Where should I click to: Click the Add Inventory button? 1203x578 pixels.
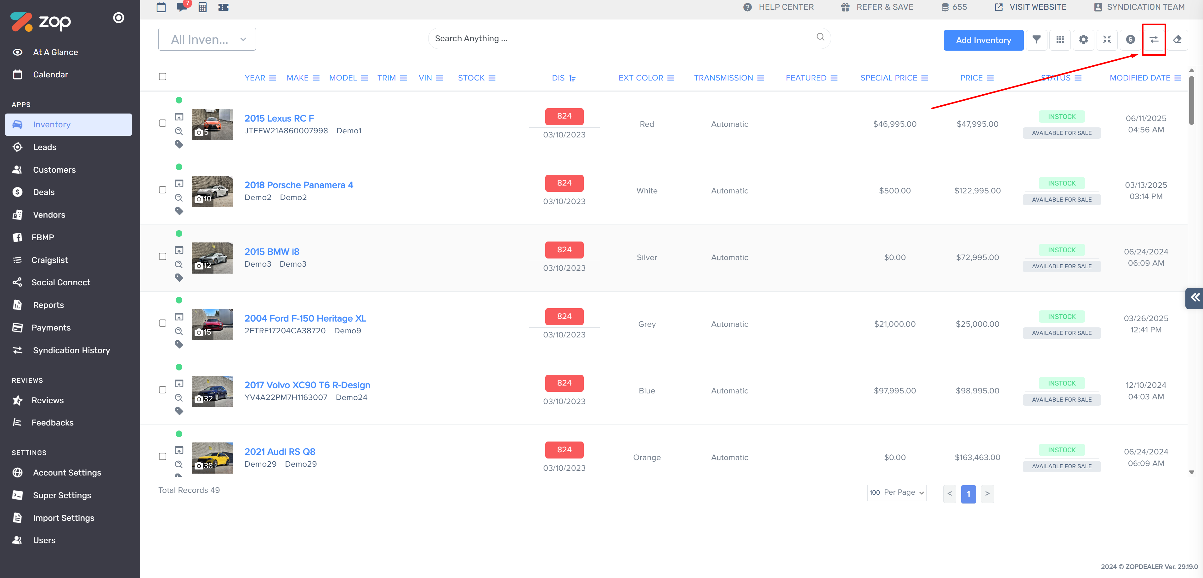click(x=983, y=40)
